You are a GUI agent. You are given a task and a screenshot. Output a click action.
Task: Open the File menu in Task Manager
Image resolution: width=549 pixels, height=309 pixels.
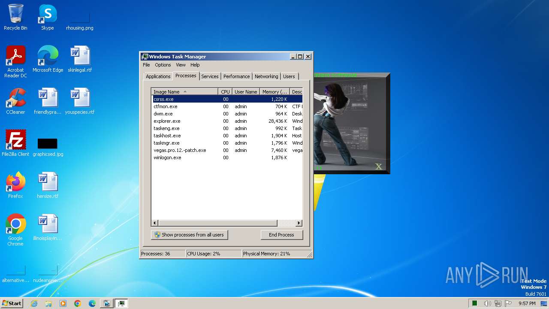point(146,65)
